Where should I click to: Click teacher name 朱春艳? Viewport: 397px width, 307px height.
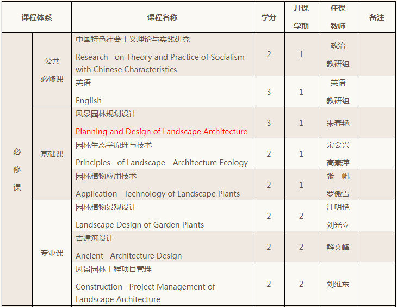point(338,123)
